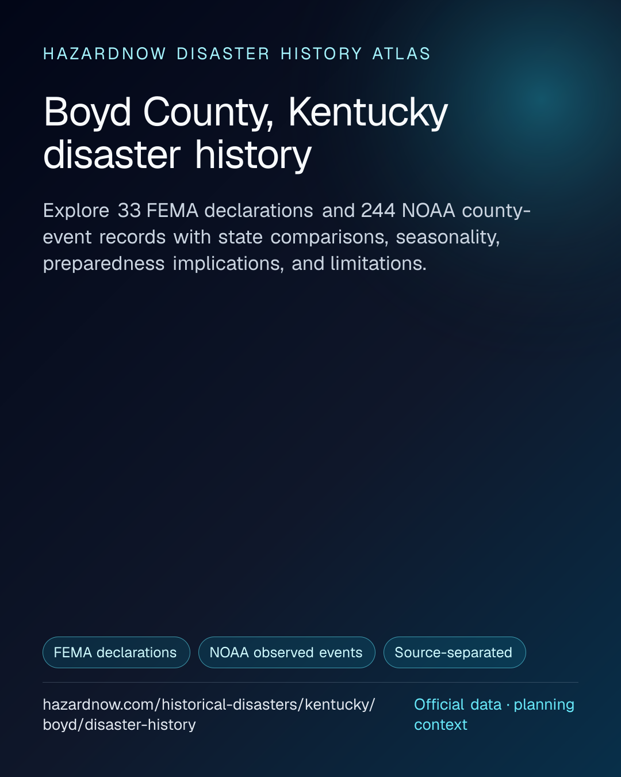621x777 pixels.
Task: Click the '33 FEMA declarations' phrase
Action: [x=215, y=211]
